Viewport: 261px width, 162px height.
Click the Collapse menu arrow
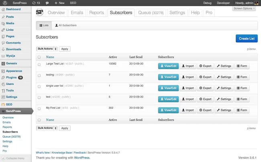click(3, 158)
